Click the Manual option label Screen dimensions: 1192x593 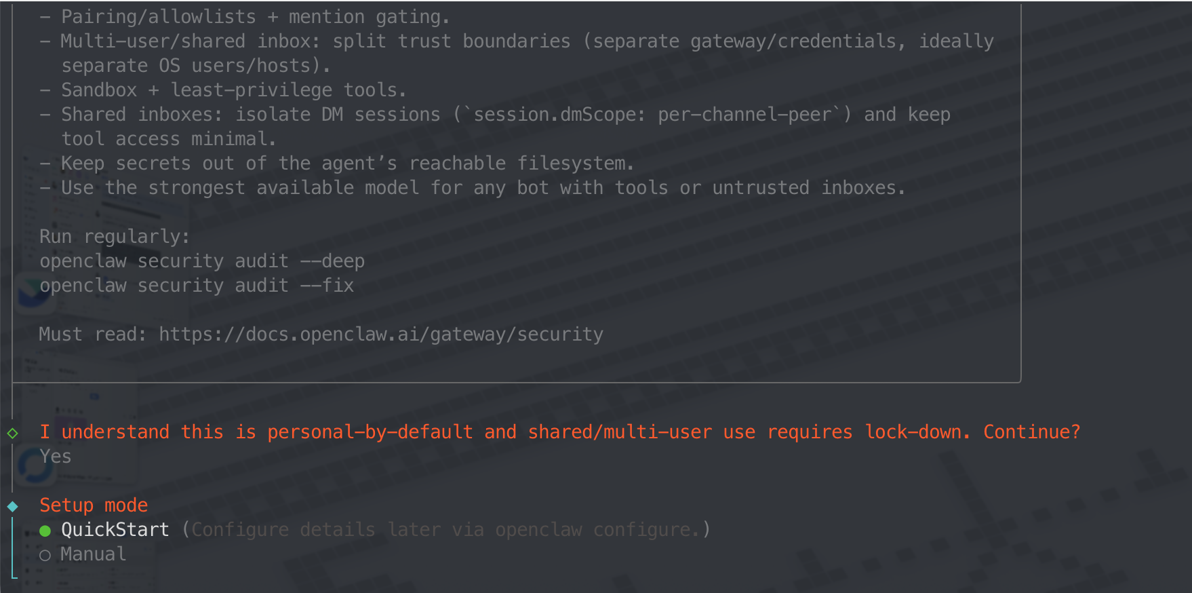(93, 554)
